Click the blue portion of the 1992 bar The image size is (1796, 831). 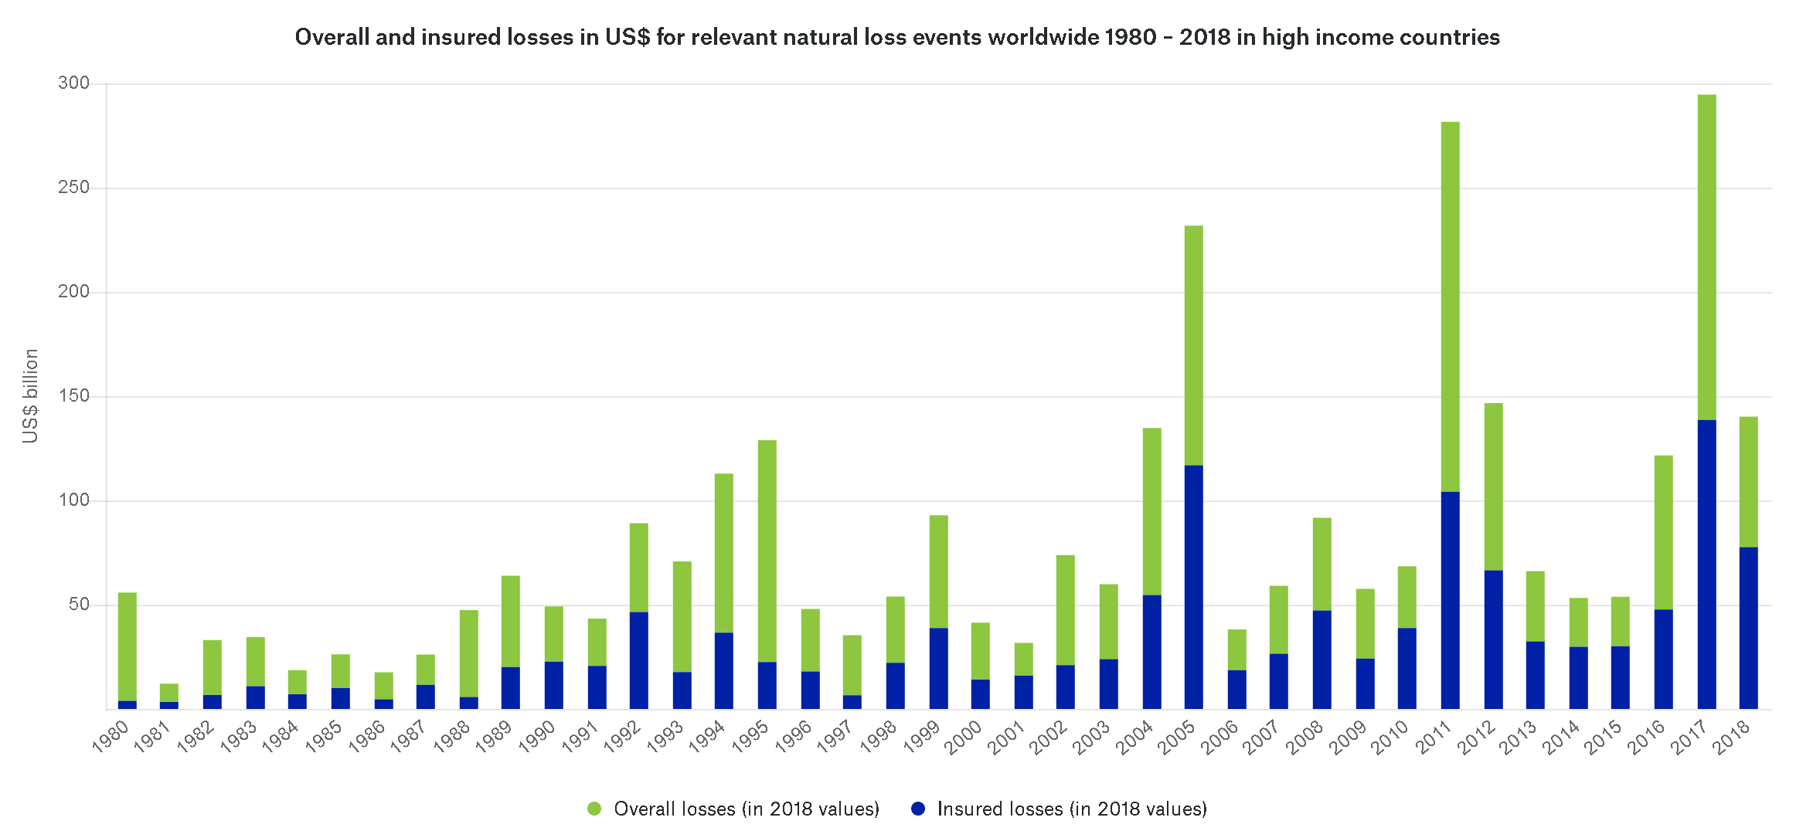(x=638, y=660)
